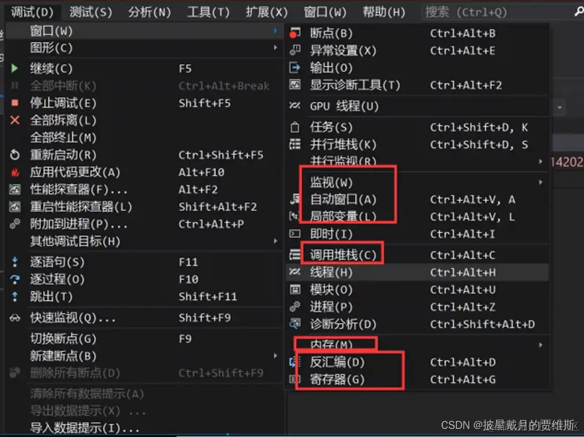Open the 工具(T) menu

point(208,12)
